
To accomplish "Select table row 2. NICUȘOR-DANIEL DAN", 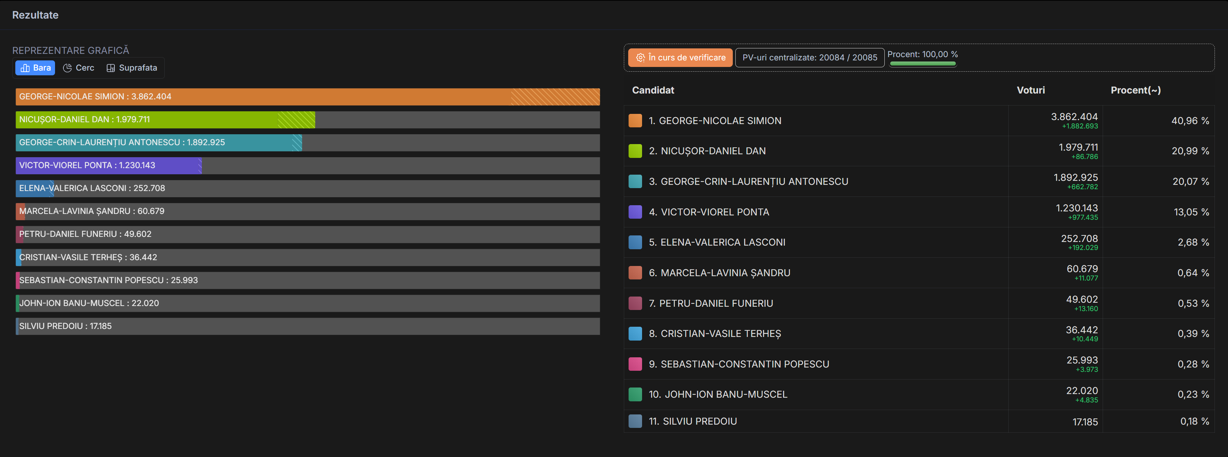I will (x=919, y=151).
